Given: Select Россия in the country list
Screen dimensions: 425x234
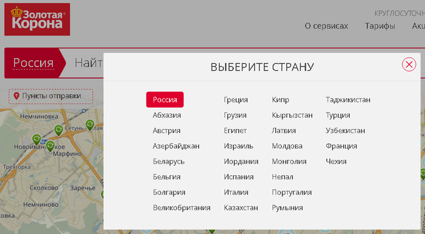Looking at the screenshot, I should 165,100.
